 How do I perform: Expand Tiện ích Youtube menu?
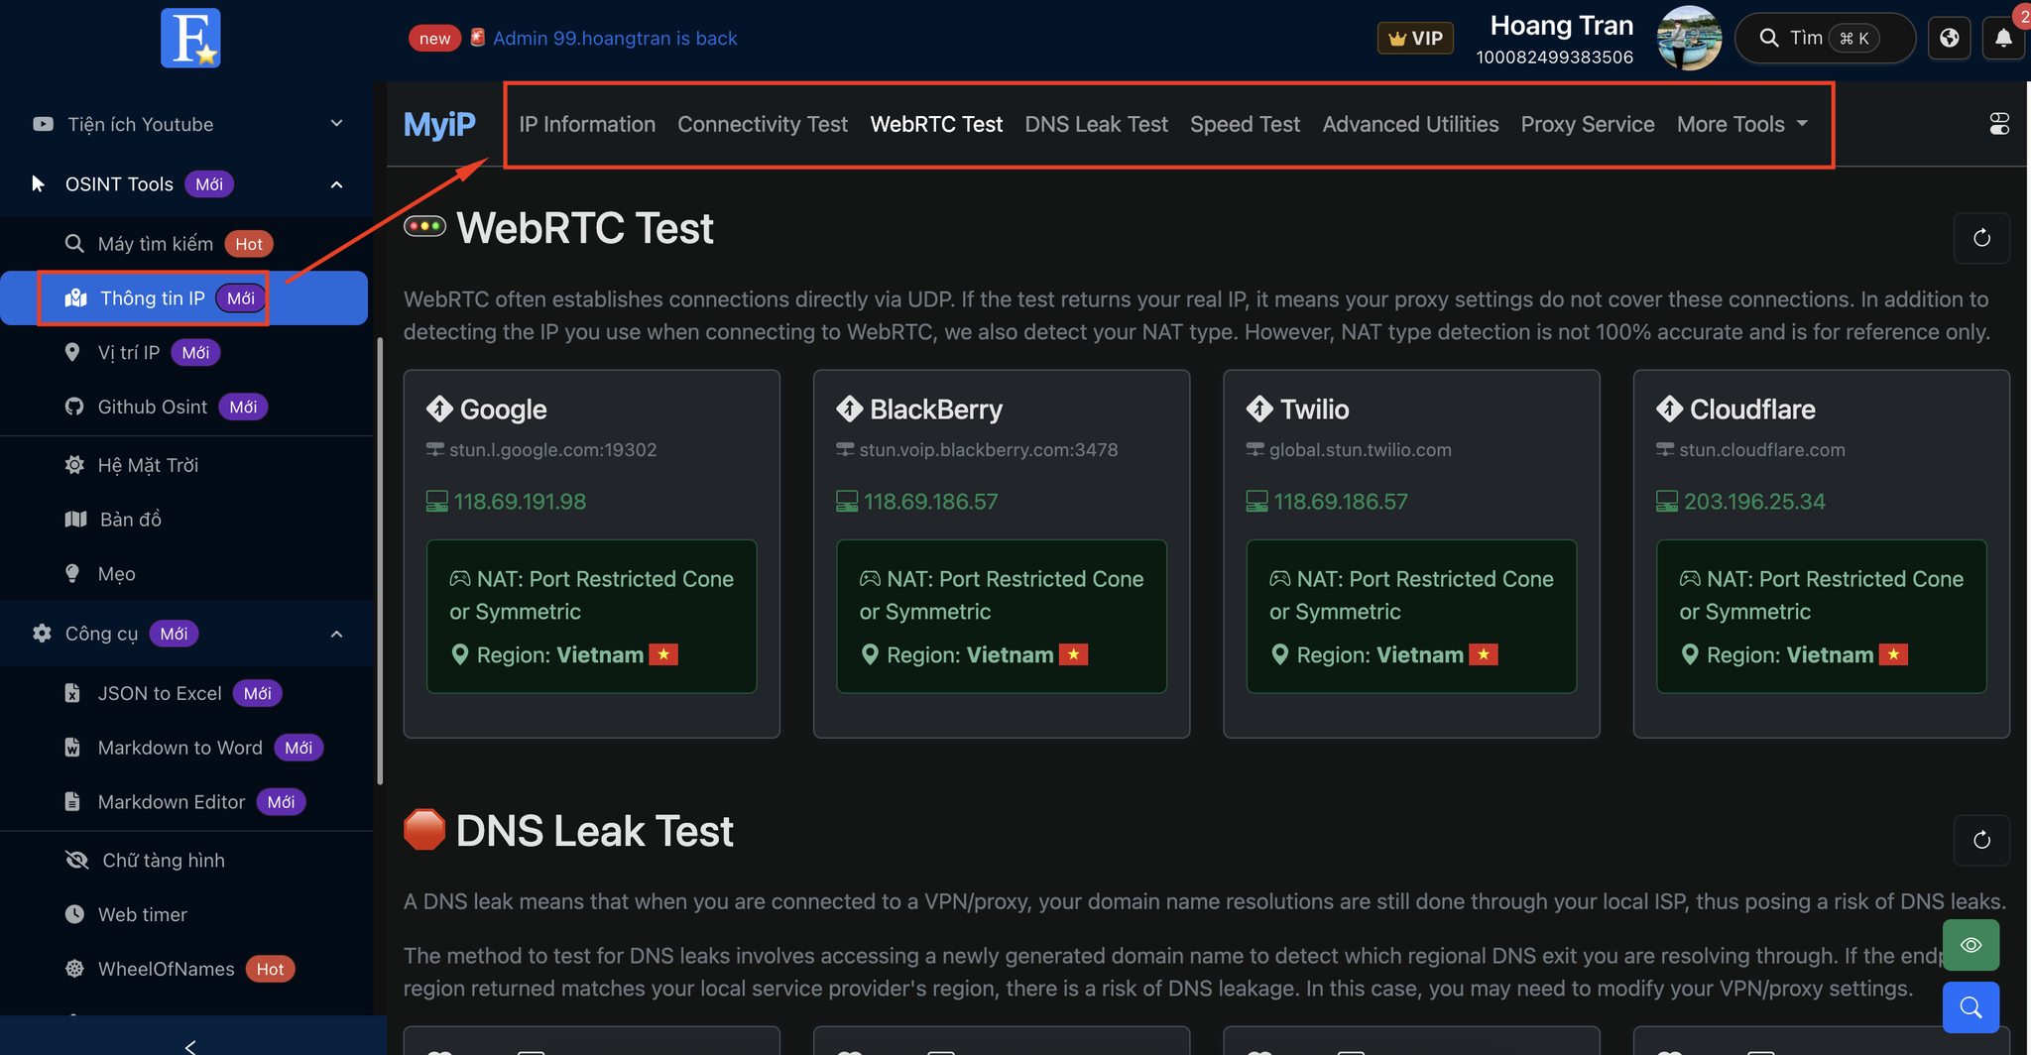(188, 124)
